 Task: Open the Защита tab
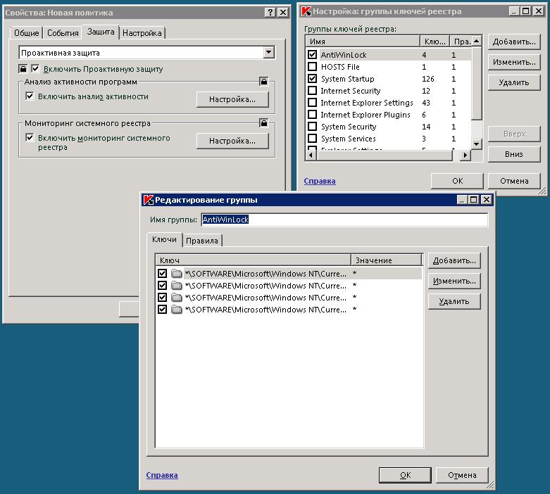coord(101,32)
